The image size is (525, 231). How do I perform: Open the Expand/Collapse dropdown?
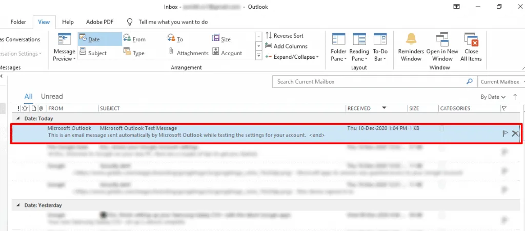pyautogui.click(x=292, y=57)
